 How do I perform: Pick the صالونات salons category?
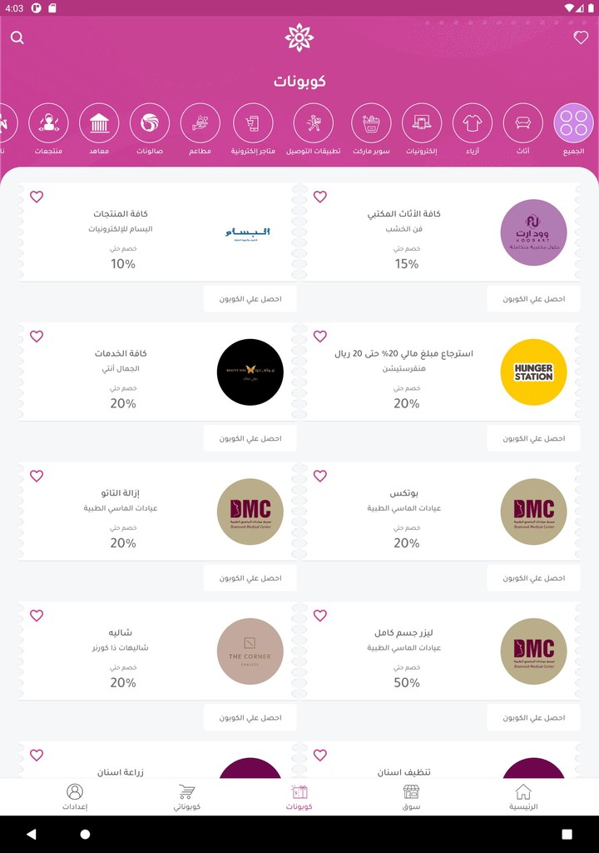tap(150, 124)
